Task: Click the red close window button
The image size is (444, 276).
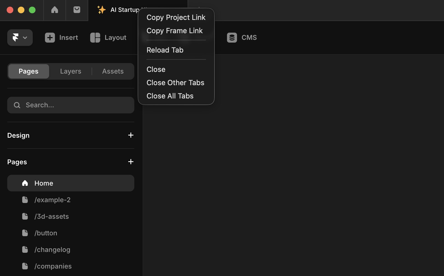Action: [x=10, y=10]
